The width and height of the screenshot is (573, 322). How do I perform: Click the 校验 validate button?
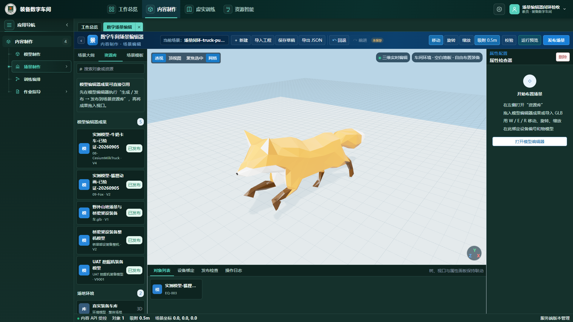pos(509,40)
